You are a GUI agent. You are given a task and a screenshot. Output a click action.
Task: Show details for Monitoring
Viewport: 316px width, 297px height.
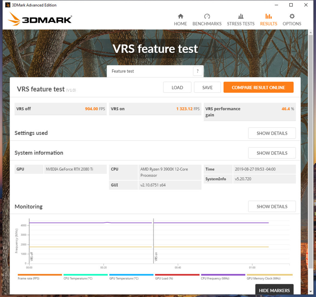pyautogui.click(x=272, y=207)
